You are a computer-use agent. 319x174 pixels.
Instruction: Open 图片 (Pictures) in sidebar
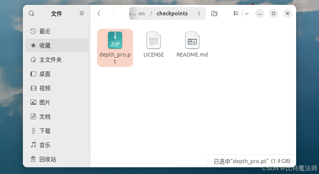coord(57,102)
